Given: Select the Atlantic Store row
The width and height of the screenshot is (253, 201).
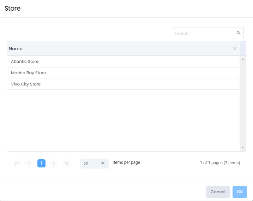Looking at the screenshot, I should coord(25,61).
